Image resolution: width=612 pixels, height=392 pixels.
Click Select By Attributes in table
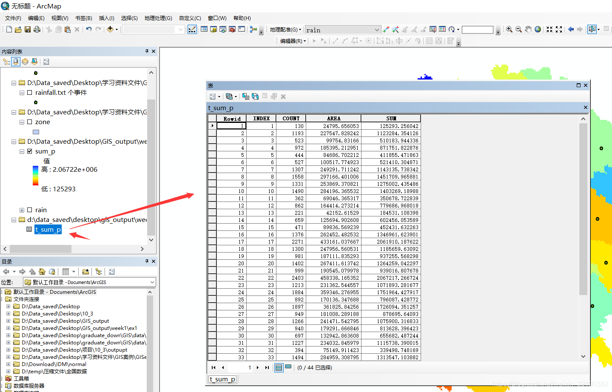[246, 97]
